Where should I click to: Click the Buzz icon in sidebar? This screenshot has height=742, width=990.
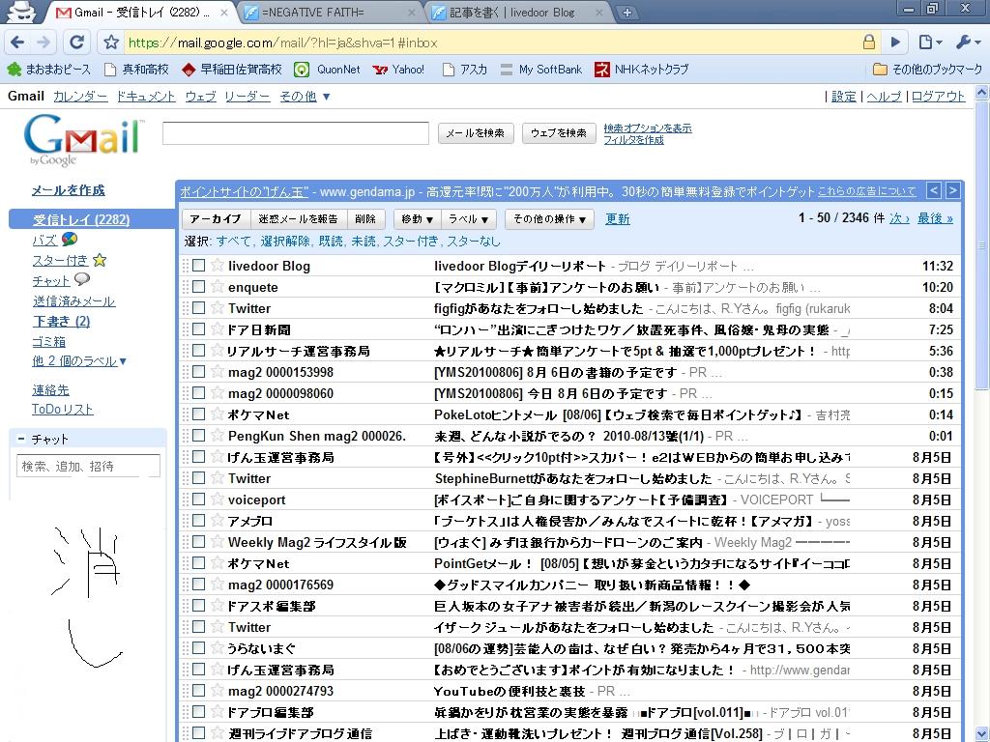pyautogui.click(x=70, y=239)
